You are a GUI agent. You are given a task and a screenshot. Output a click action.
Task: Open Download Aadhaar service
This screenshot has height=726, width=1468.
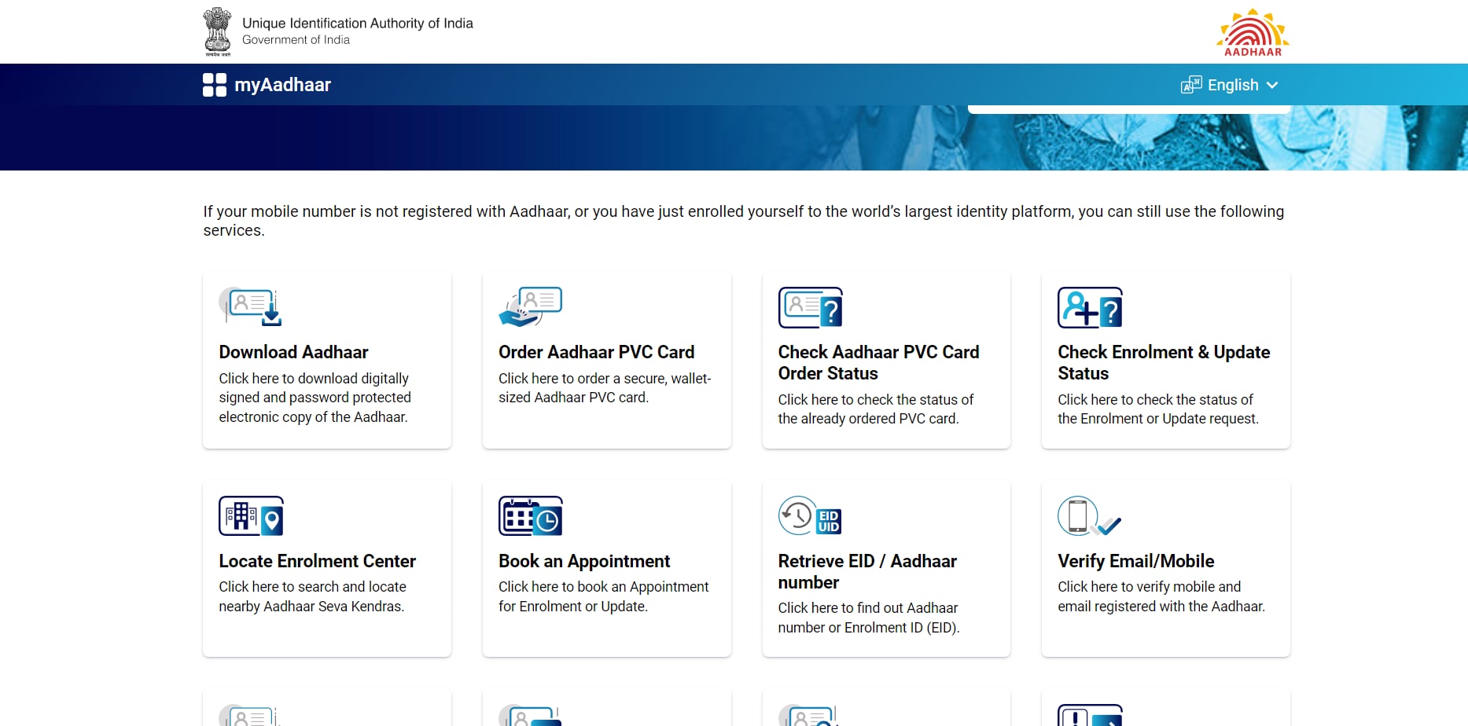pyautogui.click(x=327, y=361)
